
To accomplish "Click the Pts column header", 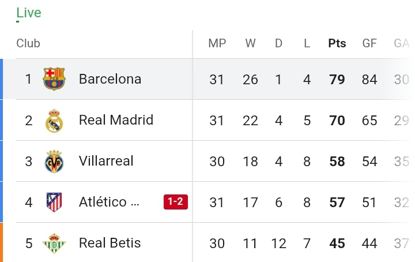I will click(337, 43).
